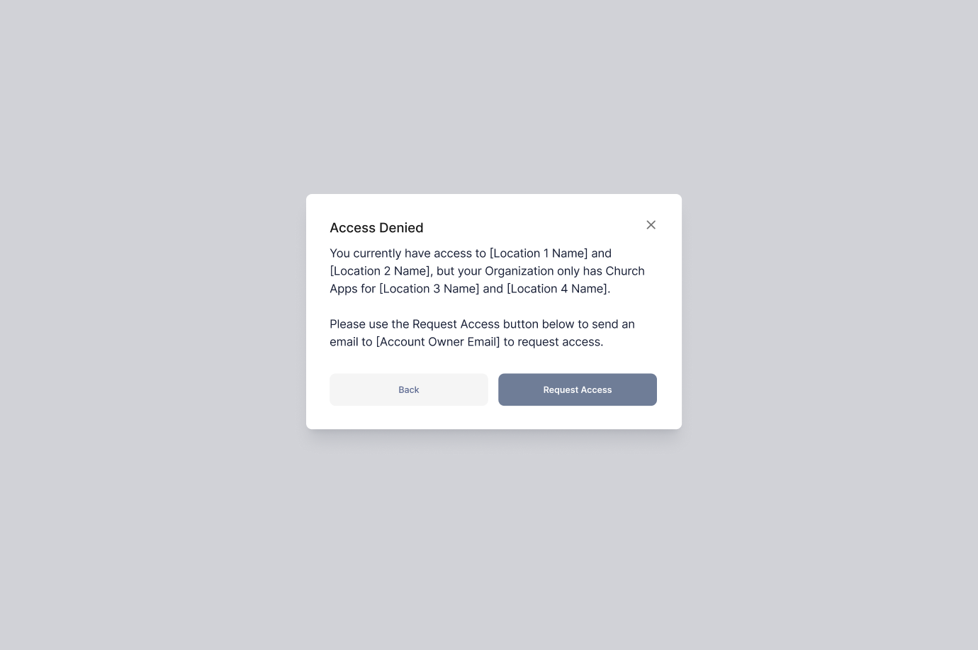This screenshot has height=650, width=978.
Task: Click the [Account Owner Email] placeholder text
Action: [x=439, y=341]
